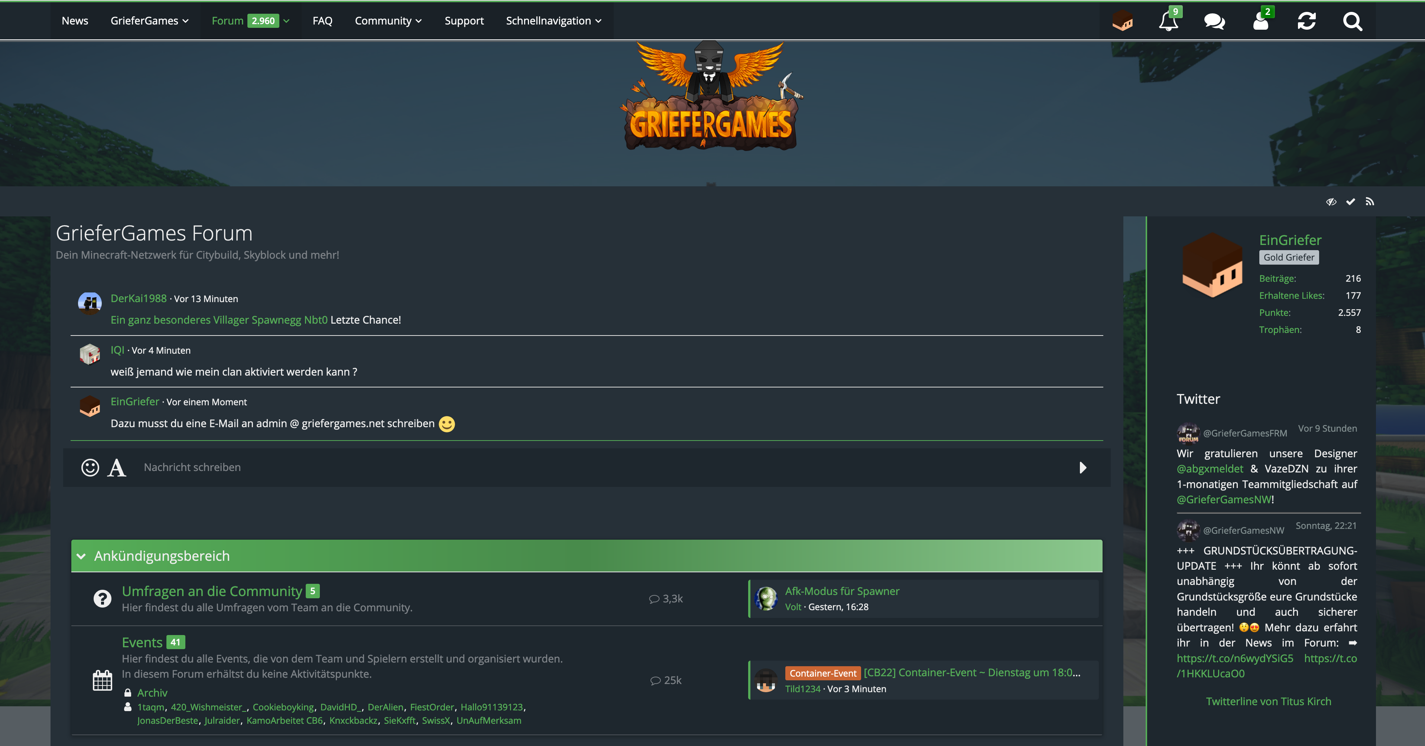Open moderator KamoArbeitet CB6 profile link
The height and width of the screenshot is (746, 1425).
284,721
